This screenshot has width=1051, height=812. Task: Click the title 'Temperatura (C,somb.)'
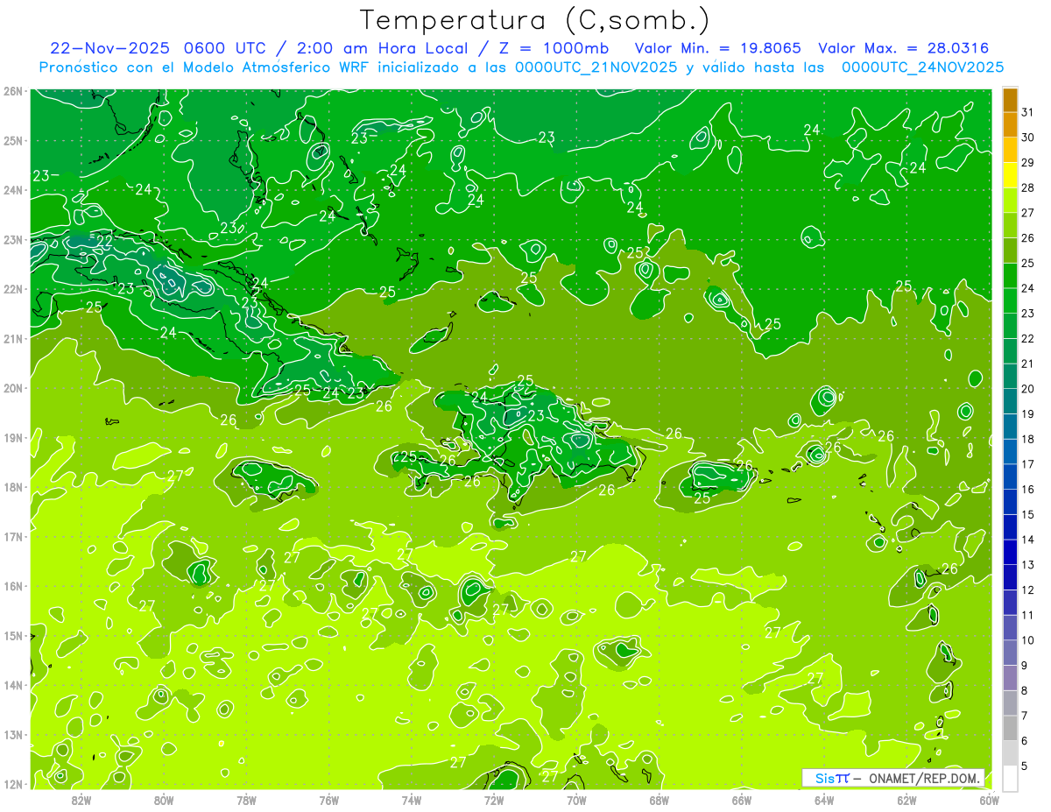534,20
